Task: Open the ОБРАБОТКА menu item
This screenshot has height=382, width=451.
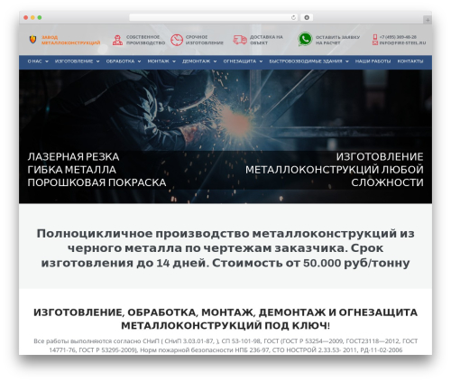Action: pos(120,61)
